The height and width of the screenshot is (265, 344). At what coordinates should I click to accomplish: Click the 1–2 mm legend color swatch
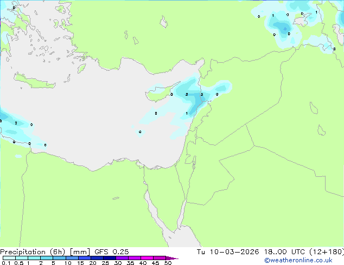click(34, 258)
